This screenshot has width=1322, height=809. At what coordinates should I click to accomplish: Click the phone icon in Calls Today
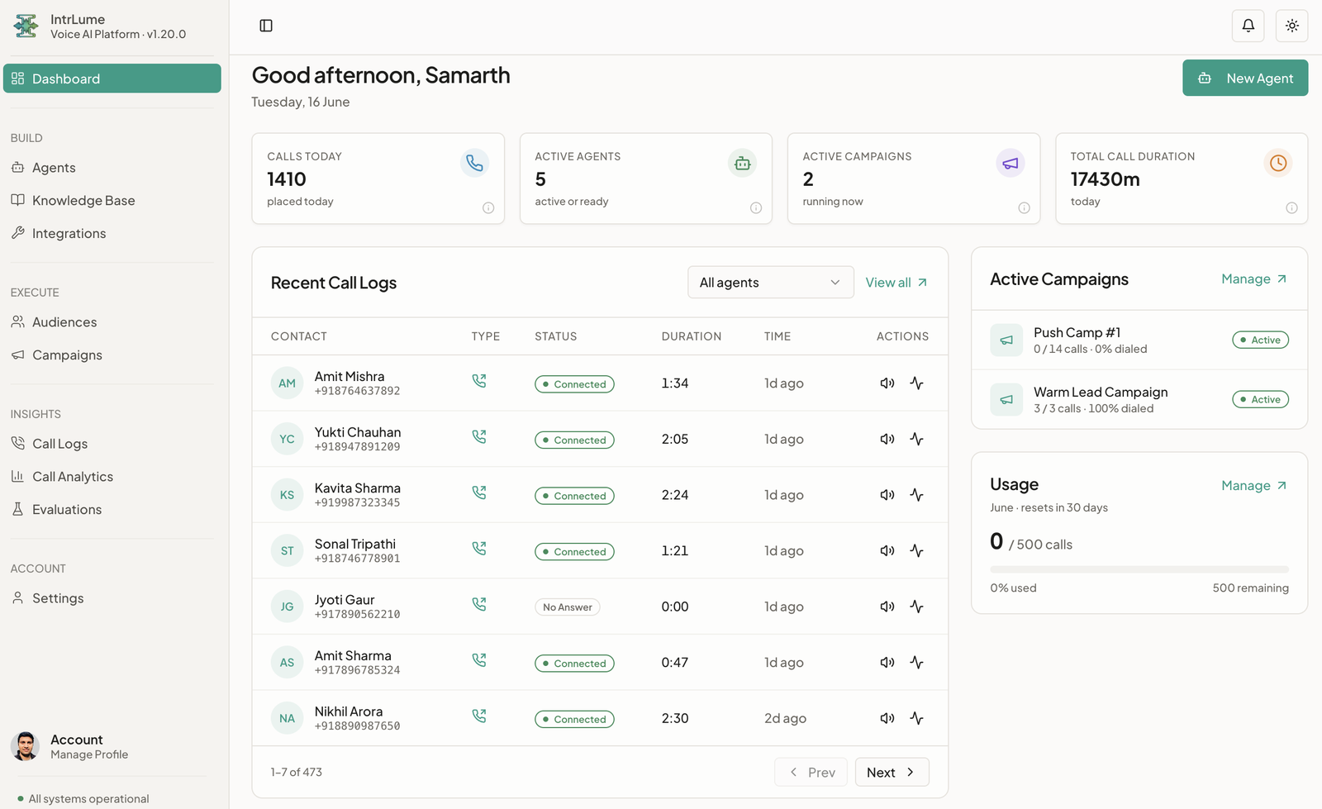tap(474, 163)
